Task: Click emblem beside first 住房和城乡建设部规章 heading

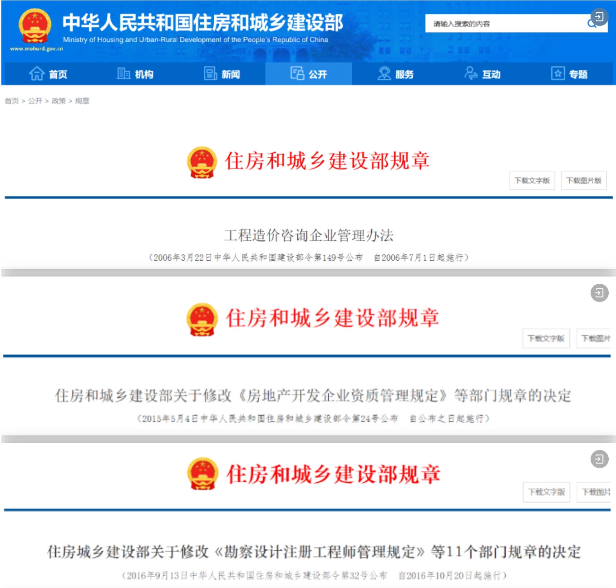Action: [x=202, y=162]
